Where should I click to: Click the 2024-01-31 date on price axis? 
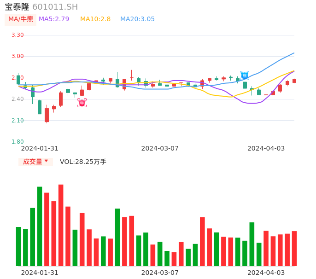click(x=40, y=148)
